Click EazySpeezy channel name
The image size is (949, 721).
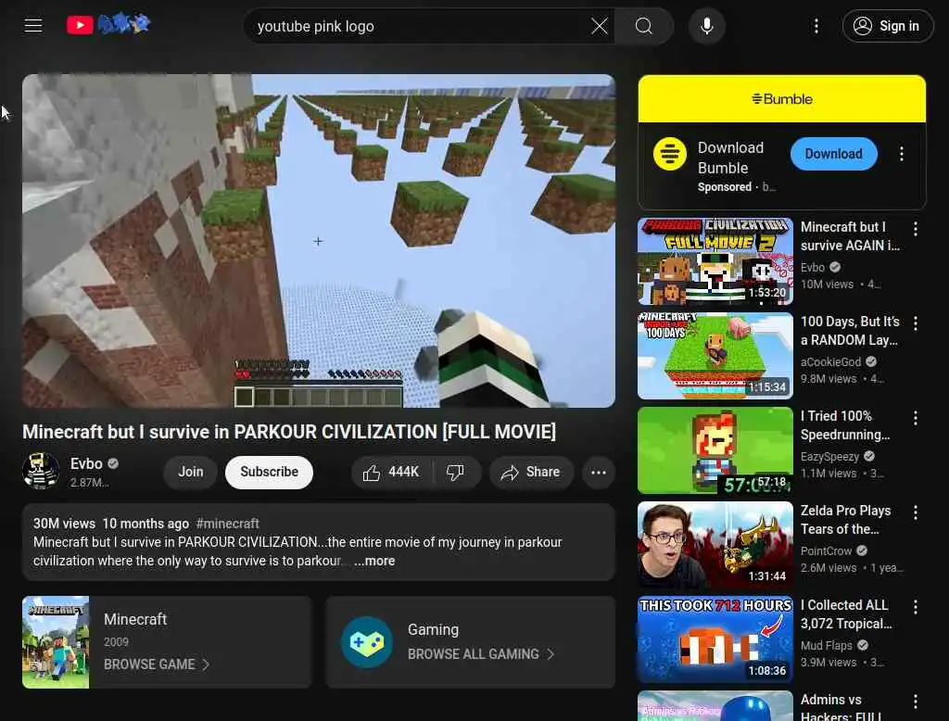point(829,457)
